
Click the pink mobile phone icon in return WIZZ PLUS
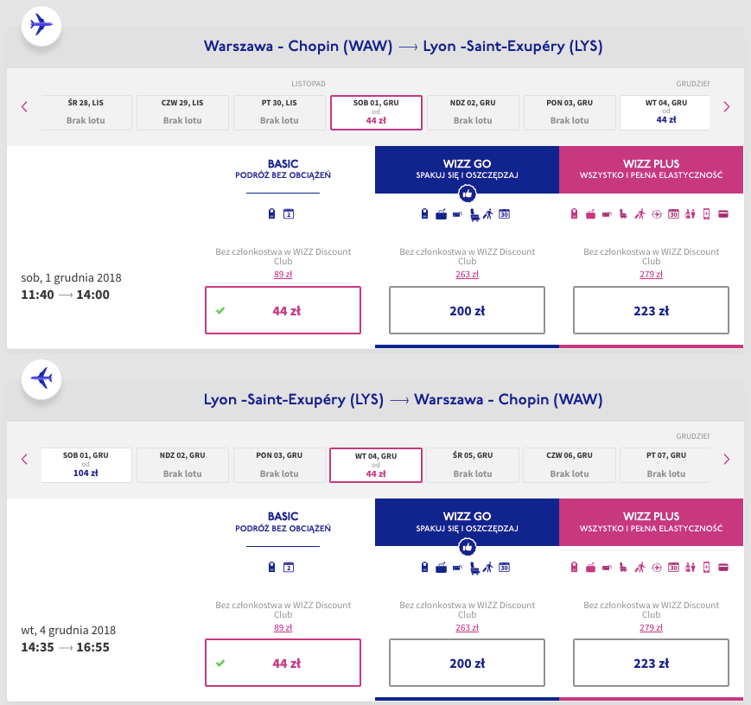coord(706,568)
